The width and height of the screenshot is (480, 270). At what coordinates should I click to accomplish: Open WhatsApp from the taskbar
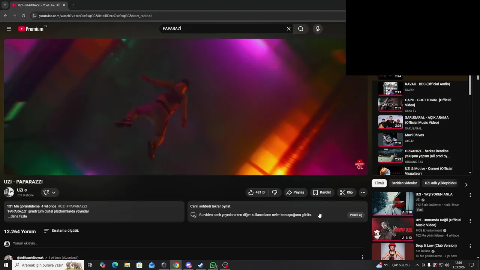click(x=213, y=265)
